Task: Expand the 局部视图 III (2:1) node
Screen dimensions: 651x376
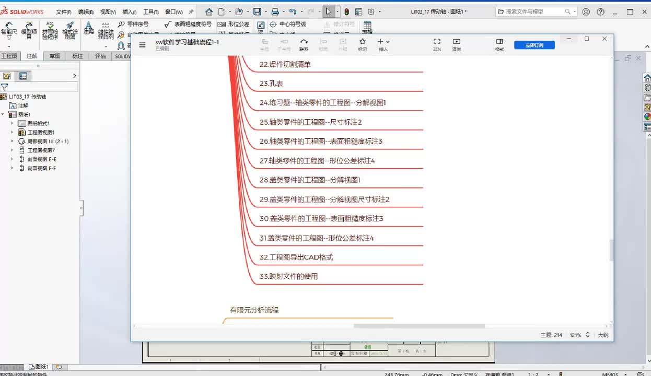Action: pos(12,141)
